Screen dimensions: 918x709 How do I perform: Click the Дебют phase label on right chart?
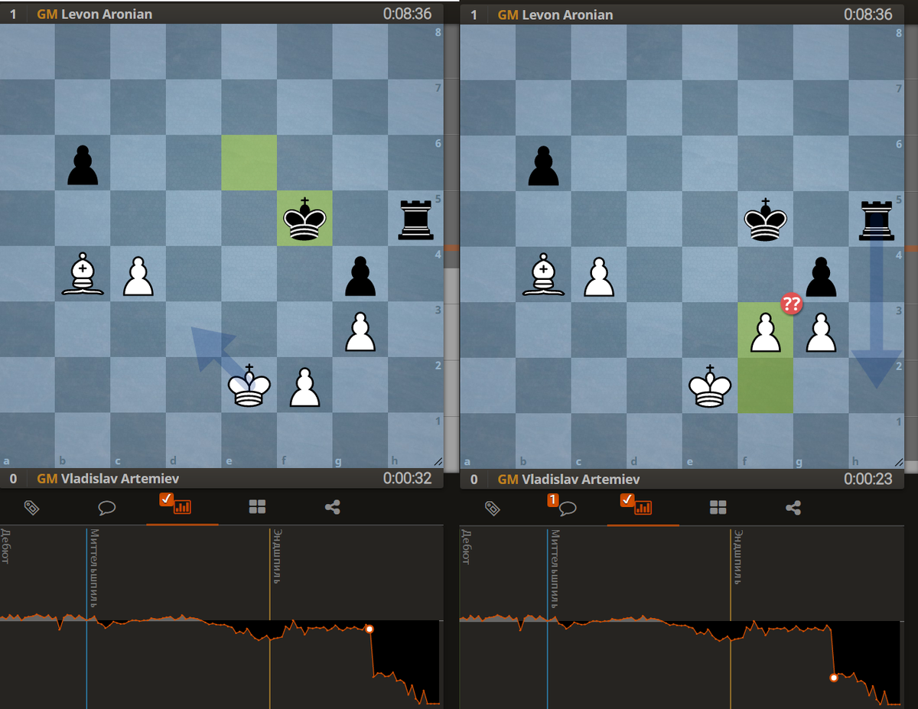pos(465,546)
